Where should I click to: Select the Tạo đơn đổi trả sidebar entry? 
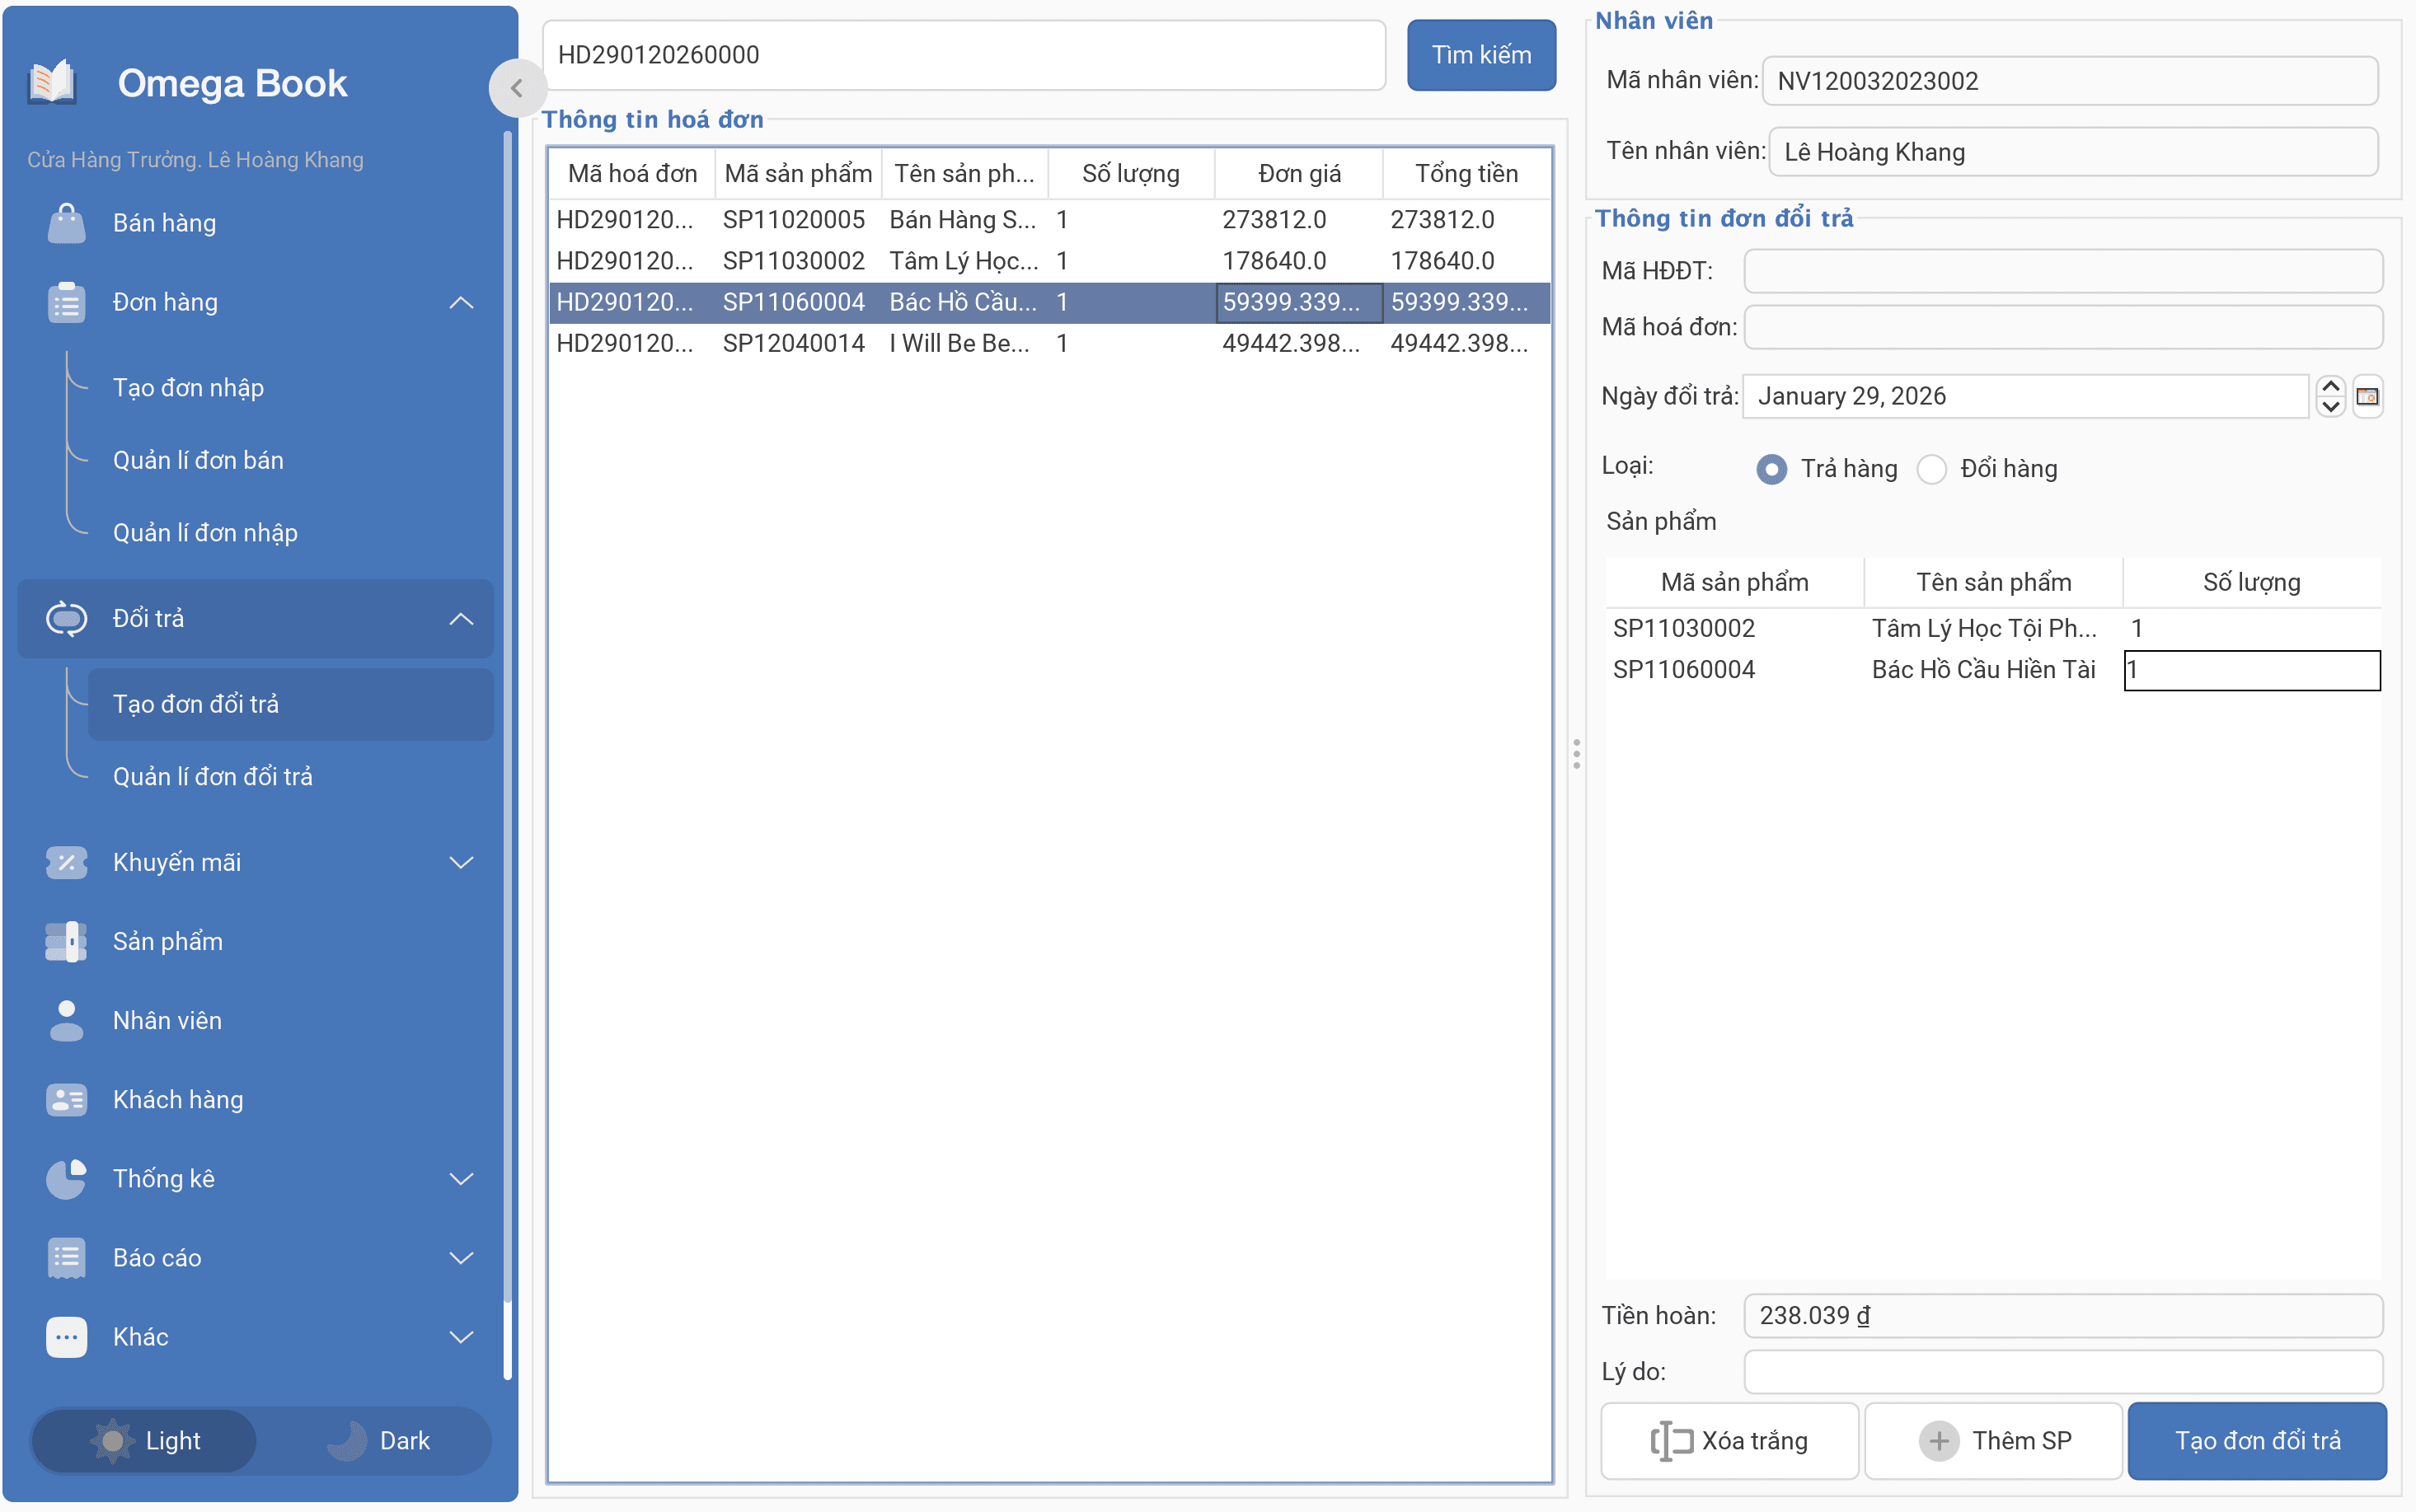click(x=289, y=704)
